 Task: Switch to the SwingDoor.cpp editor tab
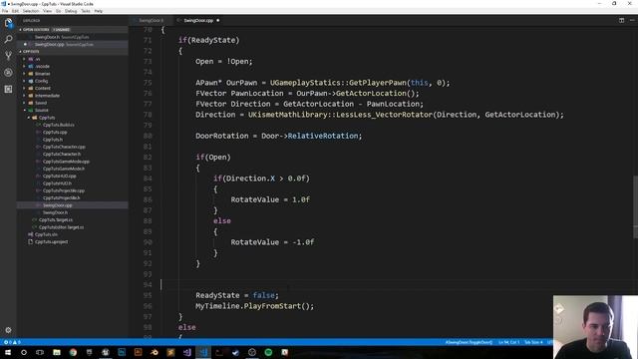point(198,20)
